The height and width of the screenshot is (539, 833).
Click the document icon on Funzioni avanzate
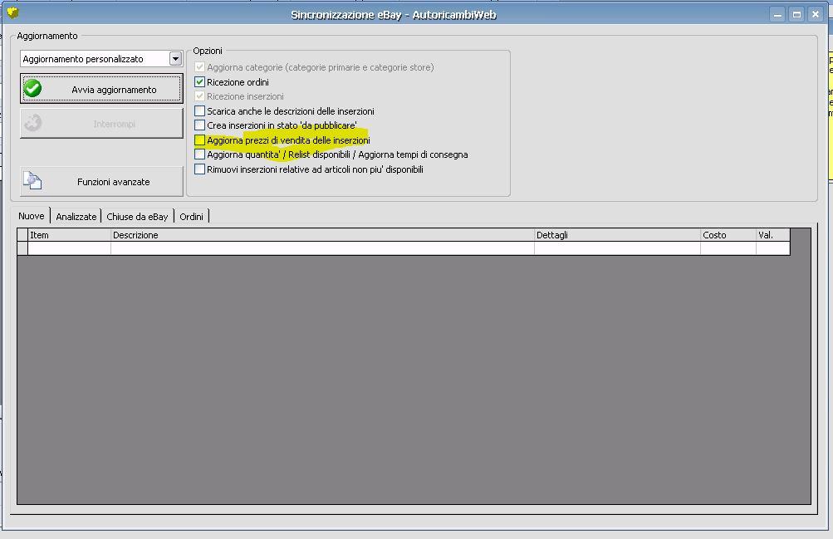tap(32, 181)
